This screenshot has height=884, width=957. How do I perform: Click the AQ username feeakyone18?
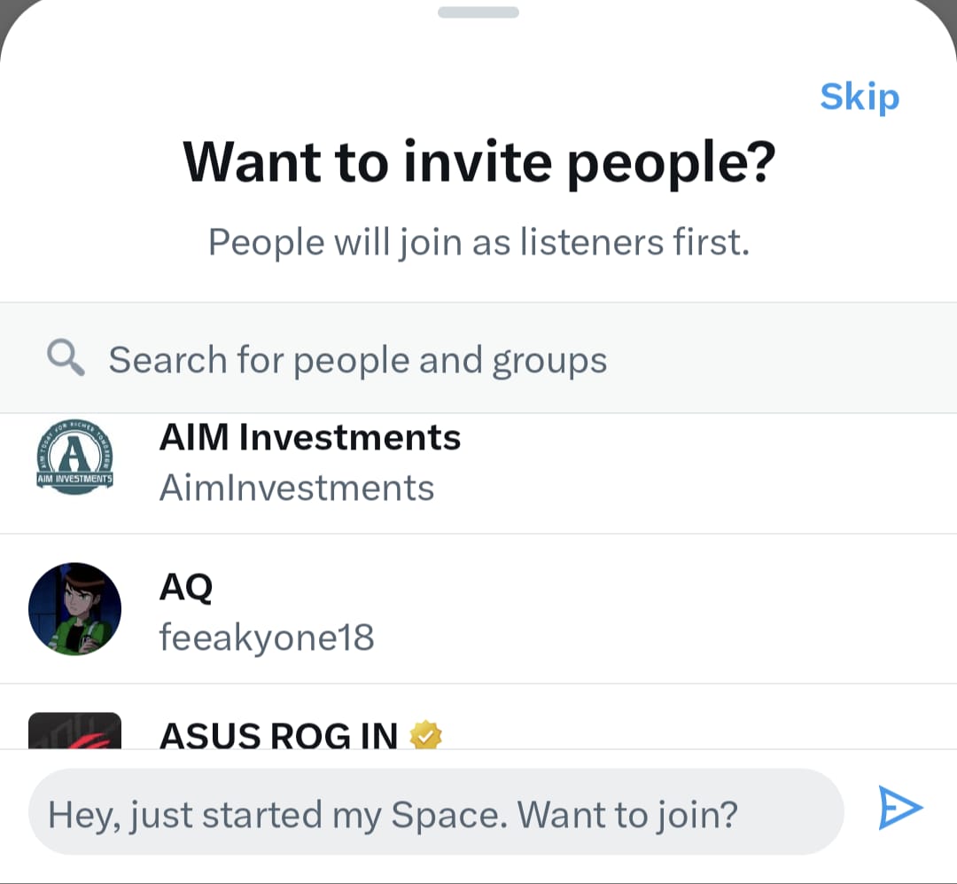click(267, 636)
